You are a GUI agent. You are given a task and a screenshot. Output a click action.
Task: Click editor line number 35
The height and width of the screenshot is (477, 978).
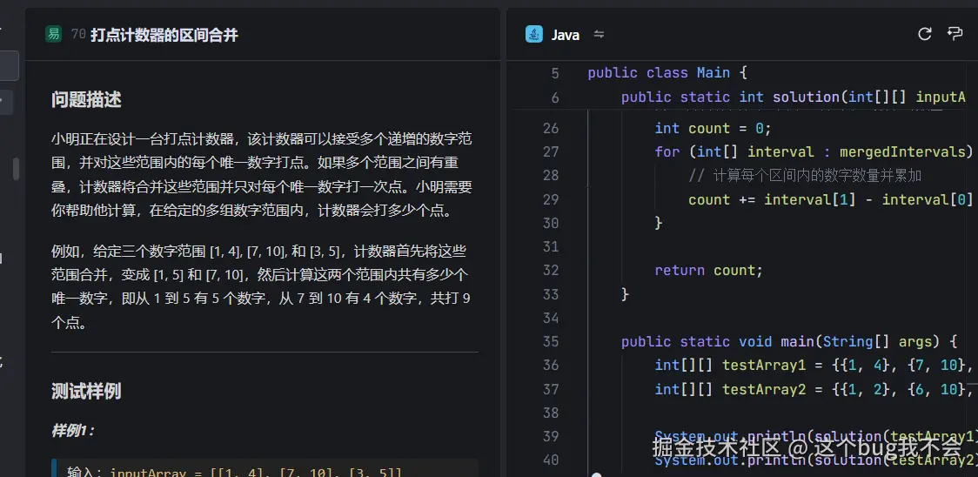tap(551, 341)
